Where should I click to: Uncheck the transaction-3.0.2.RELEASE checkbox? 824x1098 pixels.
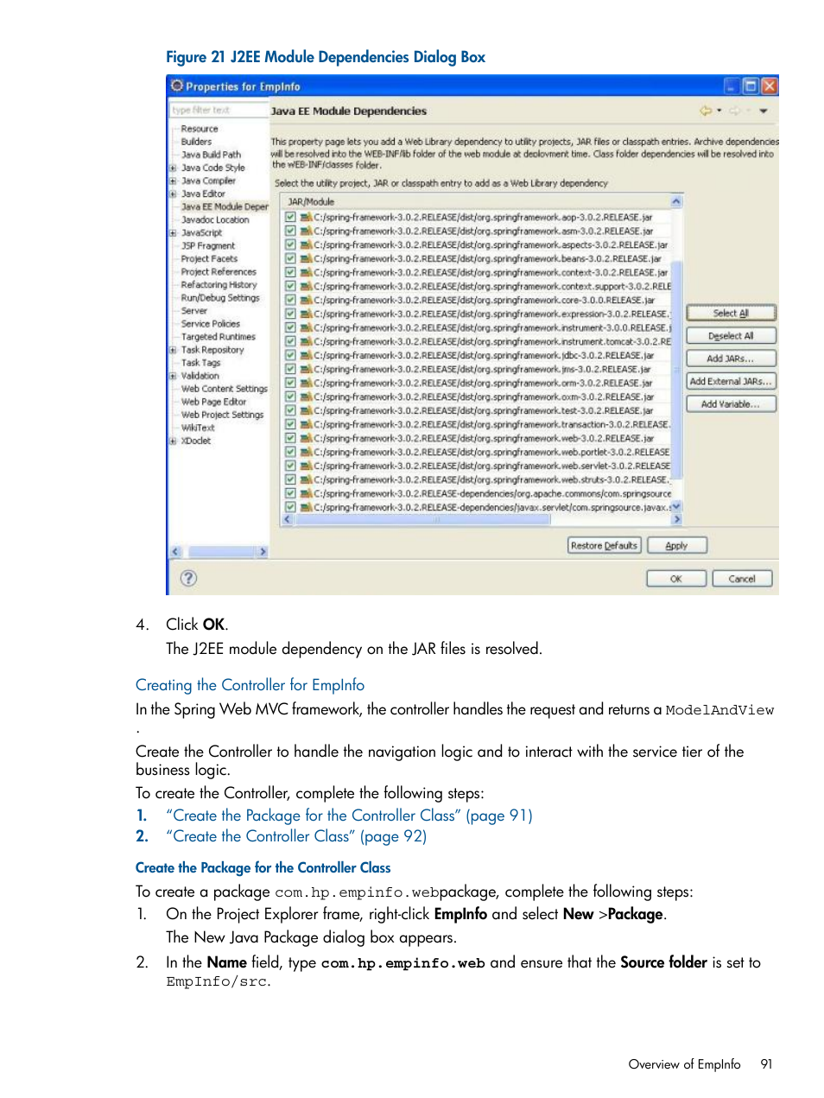click(x=290, y=425)
